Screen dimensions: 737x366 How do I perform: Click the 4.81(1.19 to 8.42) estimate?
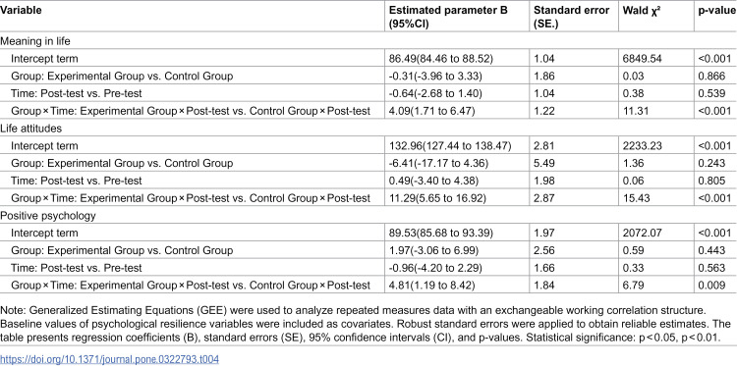431,286
